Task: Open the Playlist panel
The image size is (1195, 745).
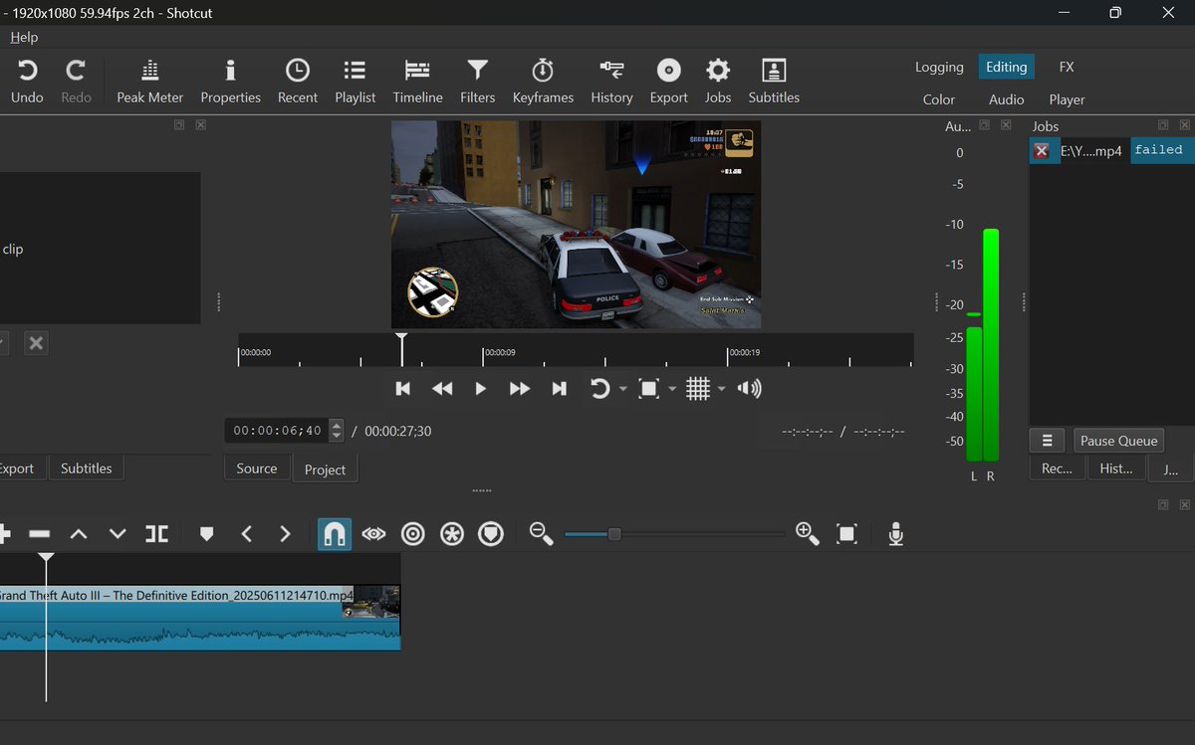Action: [355, 82]
